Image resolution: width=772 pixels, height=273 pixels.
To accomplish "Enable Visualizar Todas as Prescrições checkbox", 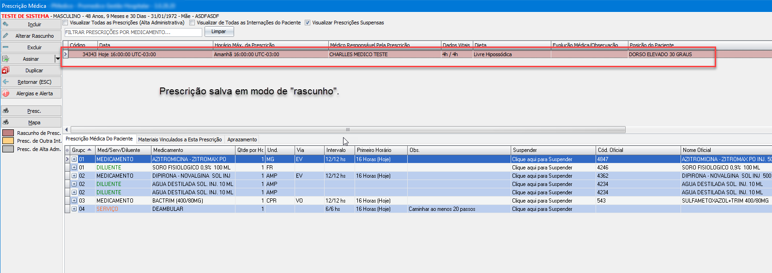I will point(66,23).
